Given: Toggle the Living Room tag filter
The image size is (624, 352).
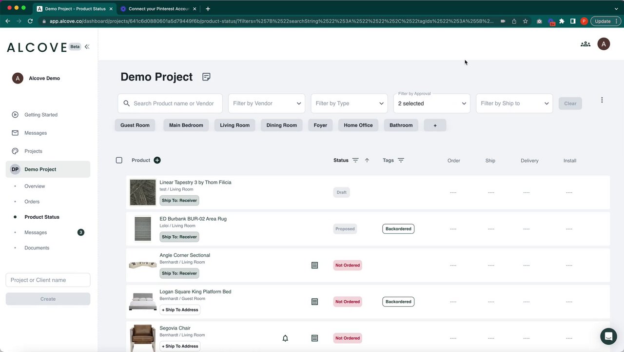Looking at the screenshot, I should point(234,125).
